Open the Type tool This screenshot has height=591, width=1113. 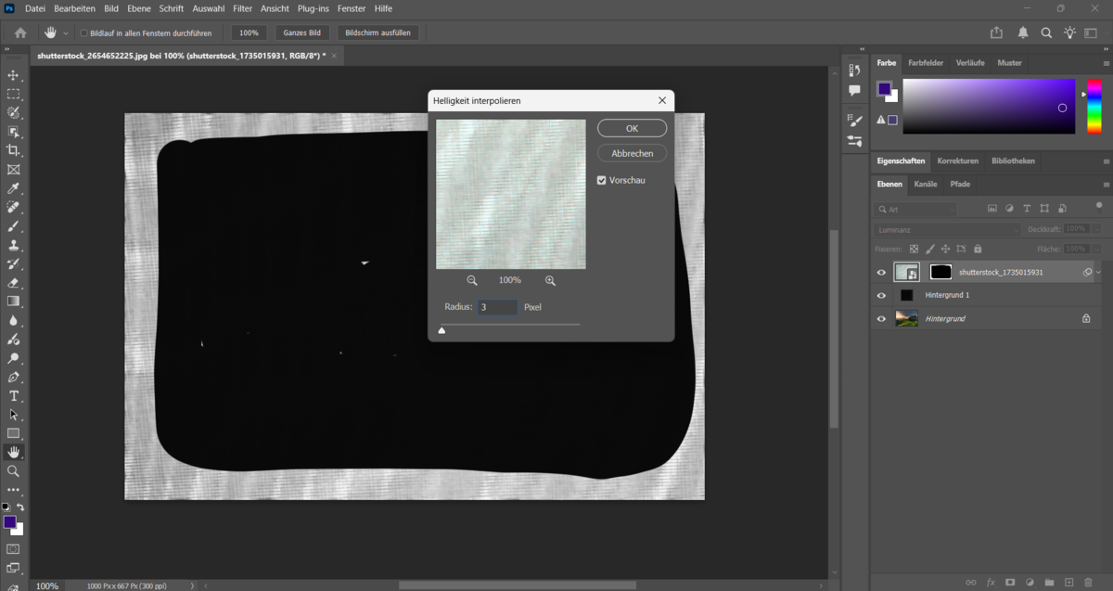(13, 396)
